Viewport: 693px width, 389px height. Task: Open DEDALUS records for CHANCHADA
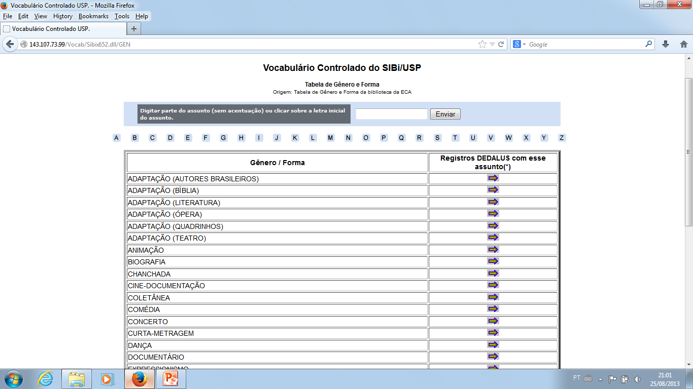coord(493,273)
